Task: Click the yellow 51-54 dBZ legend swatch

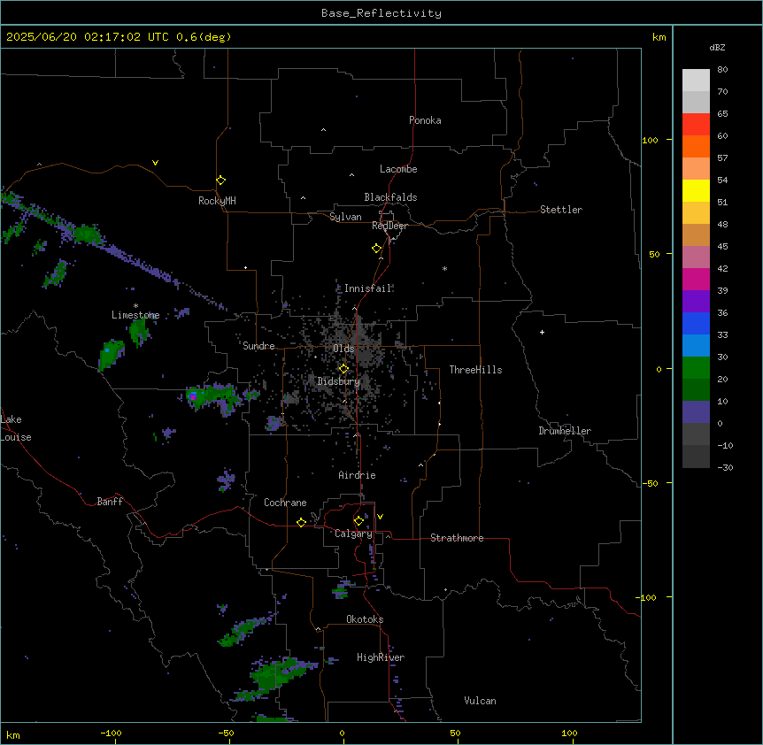Action: pyautogui.click(x=696, y=190)
